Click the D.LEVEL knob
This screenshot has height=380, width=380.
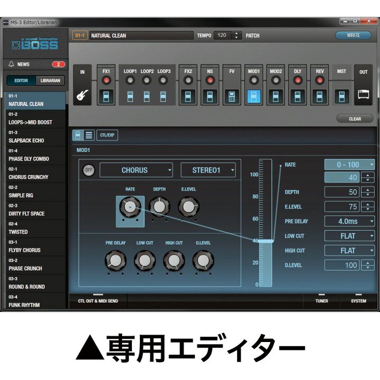203,261
